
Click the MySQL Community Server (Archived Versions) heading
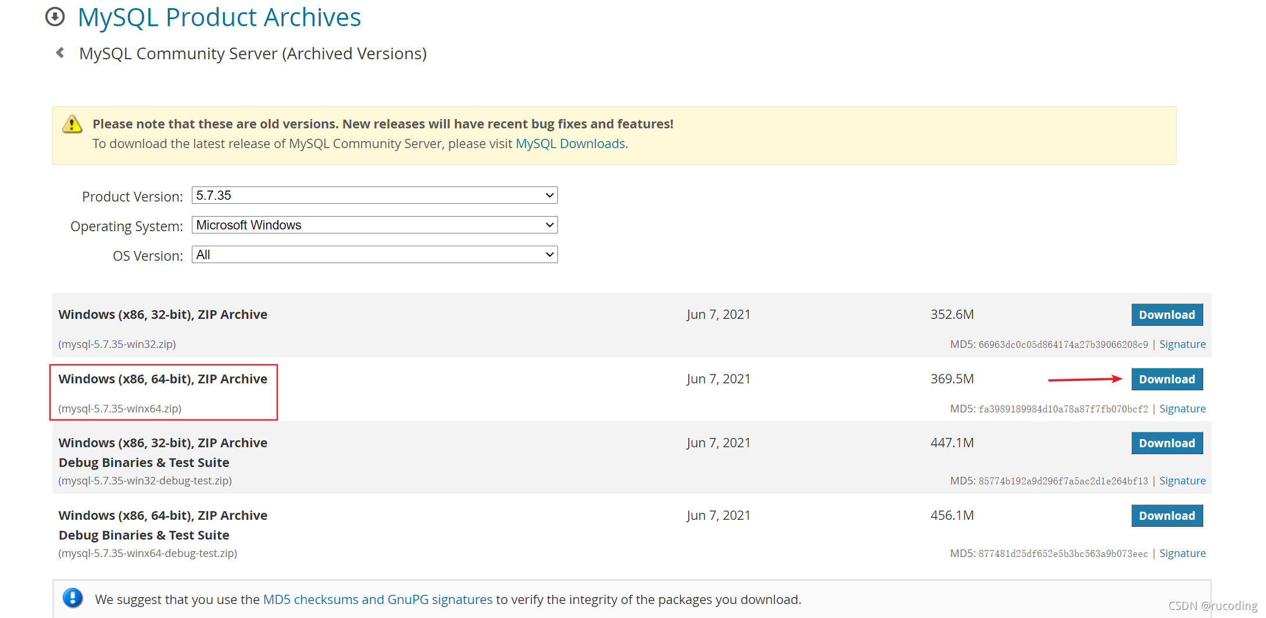(x=253, y=53)
